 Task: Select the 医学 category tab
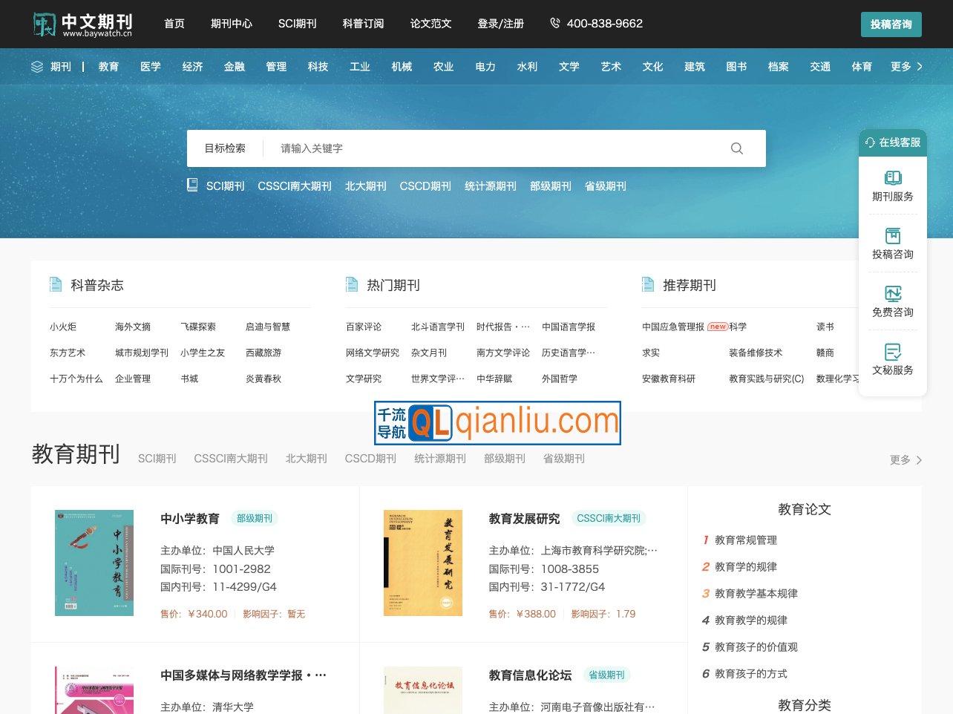point(151,67)
